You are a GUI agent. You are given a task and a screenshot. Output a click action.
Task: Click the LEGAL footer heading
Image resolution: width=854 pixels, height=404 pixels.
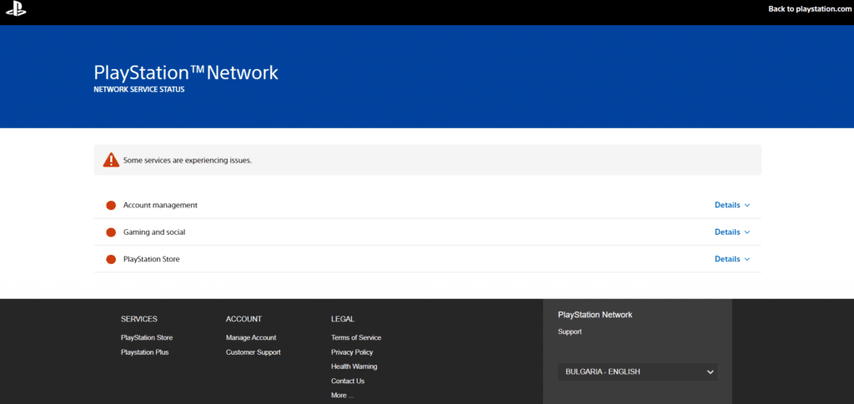pos(343,319)
